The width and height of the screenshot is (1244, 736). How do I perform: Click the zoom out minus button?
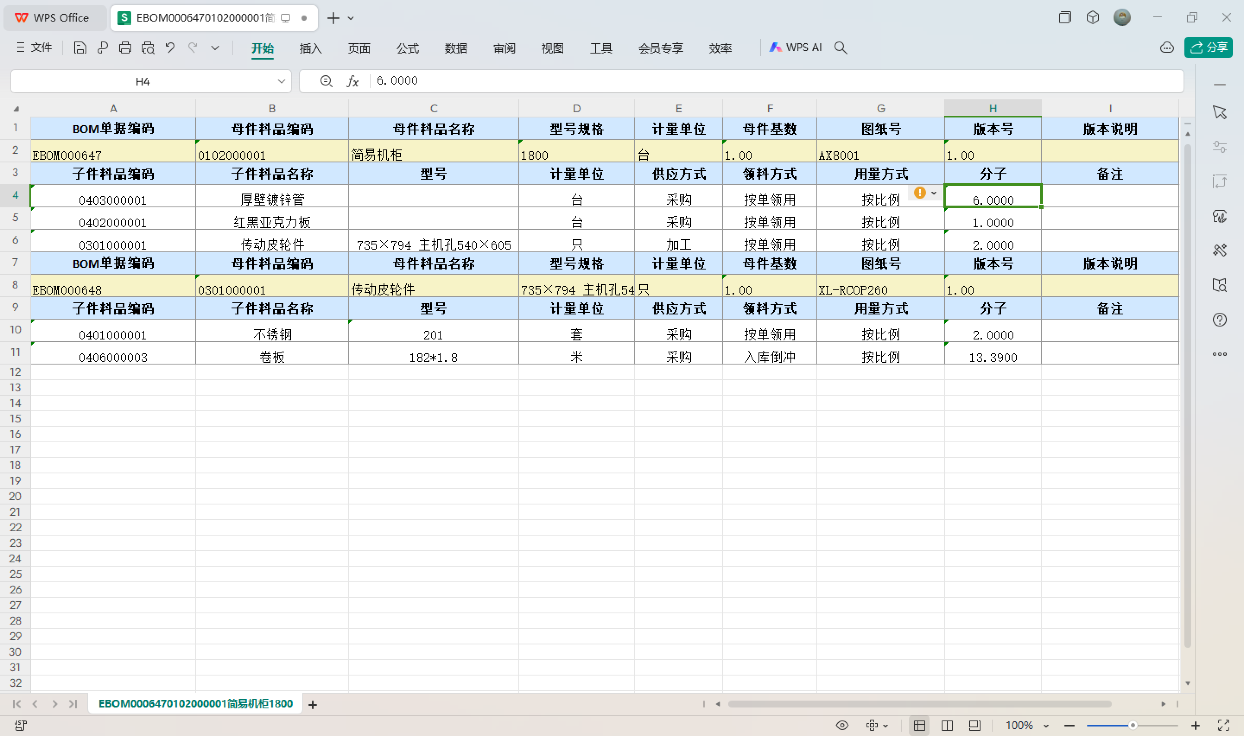click(x=1069, y=726)
